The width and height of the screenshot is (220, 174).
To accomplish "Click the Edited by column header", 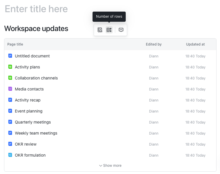I will tap(154, 44).
